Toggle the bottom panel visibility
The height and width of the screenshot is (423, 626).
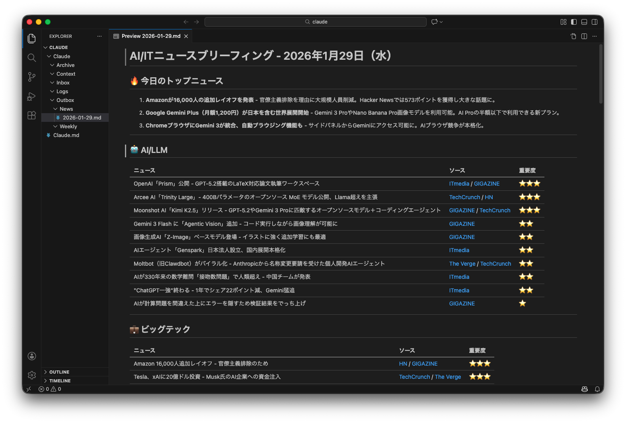click(584, 22)
